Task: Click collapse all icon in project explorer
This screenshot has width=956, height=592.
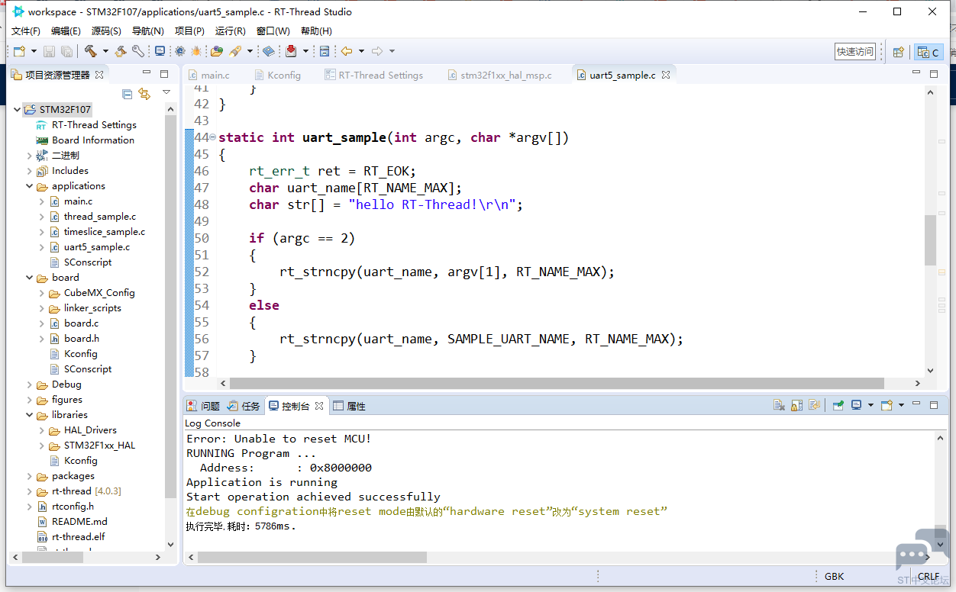Action: [128, 94]
